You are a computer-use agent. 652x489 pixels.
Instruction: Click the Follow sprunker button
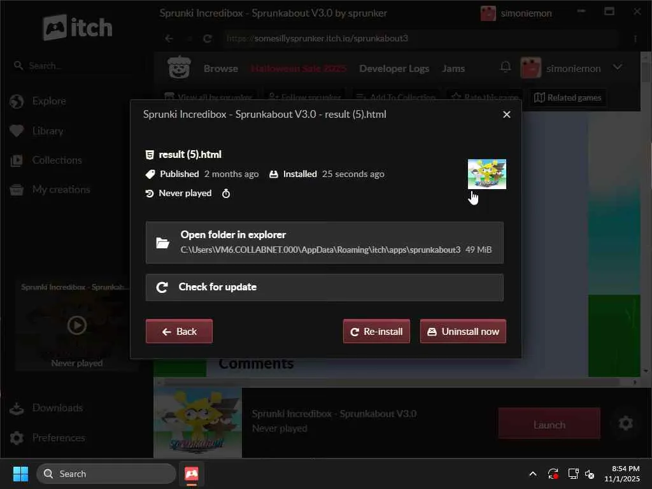(x=305, y=97)
